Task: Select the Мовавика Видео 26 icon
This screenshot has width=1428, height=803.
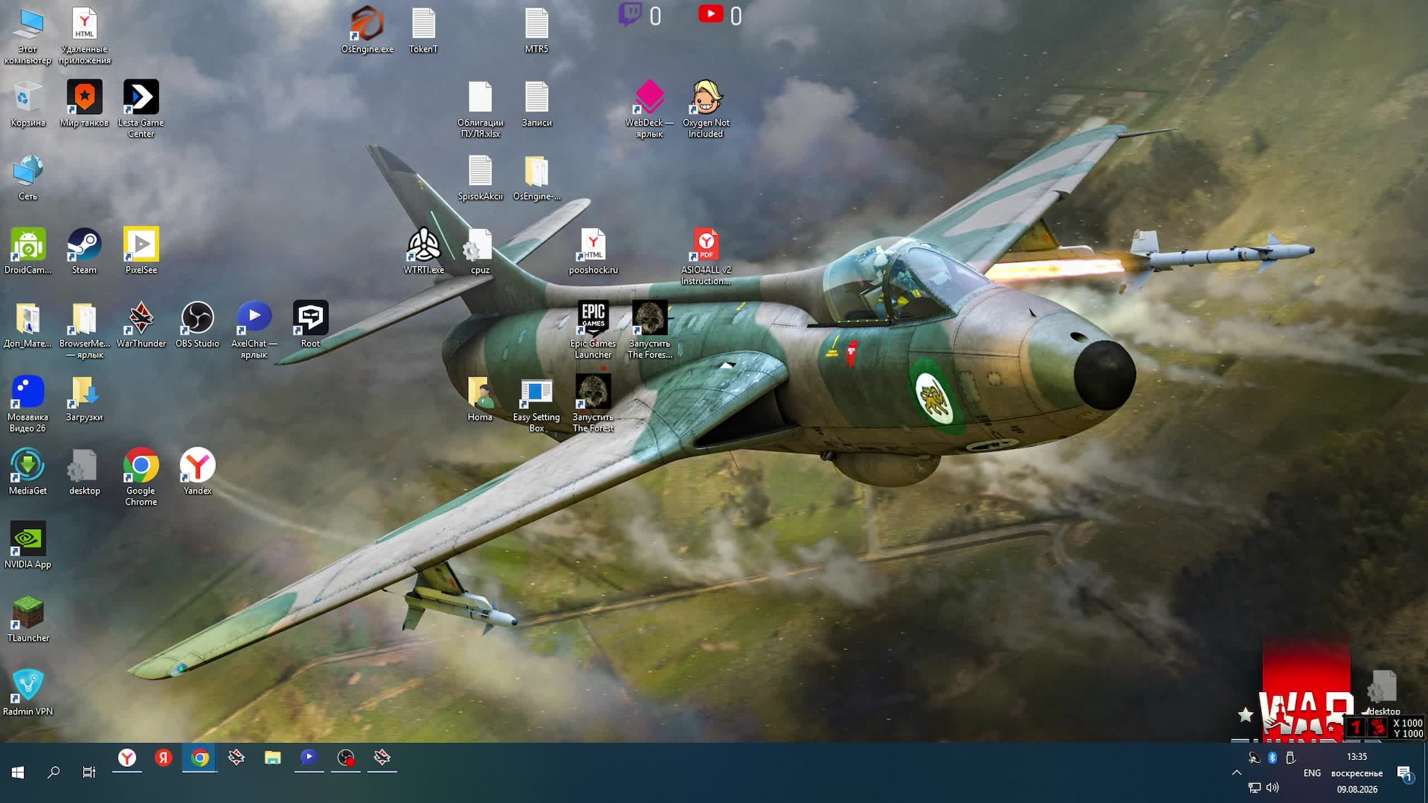Action: (28, 404)
